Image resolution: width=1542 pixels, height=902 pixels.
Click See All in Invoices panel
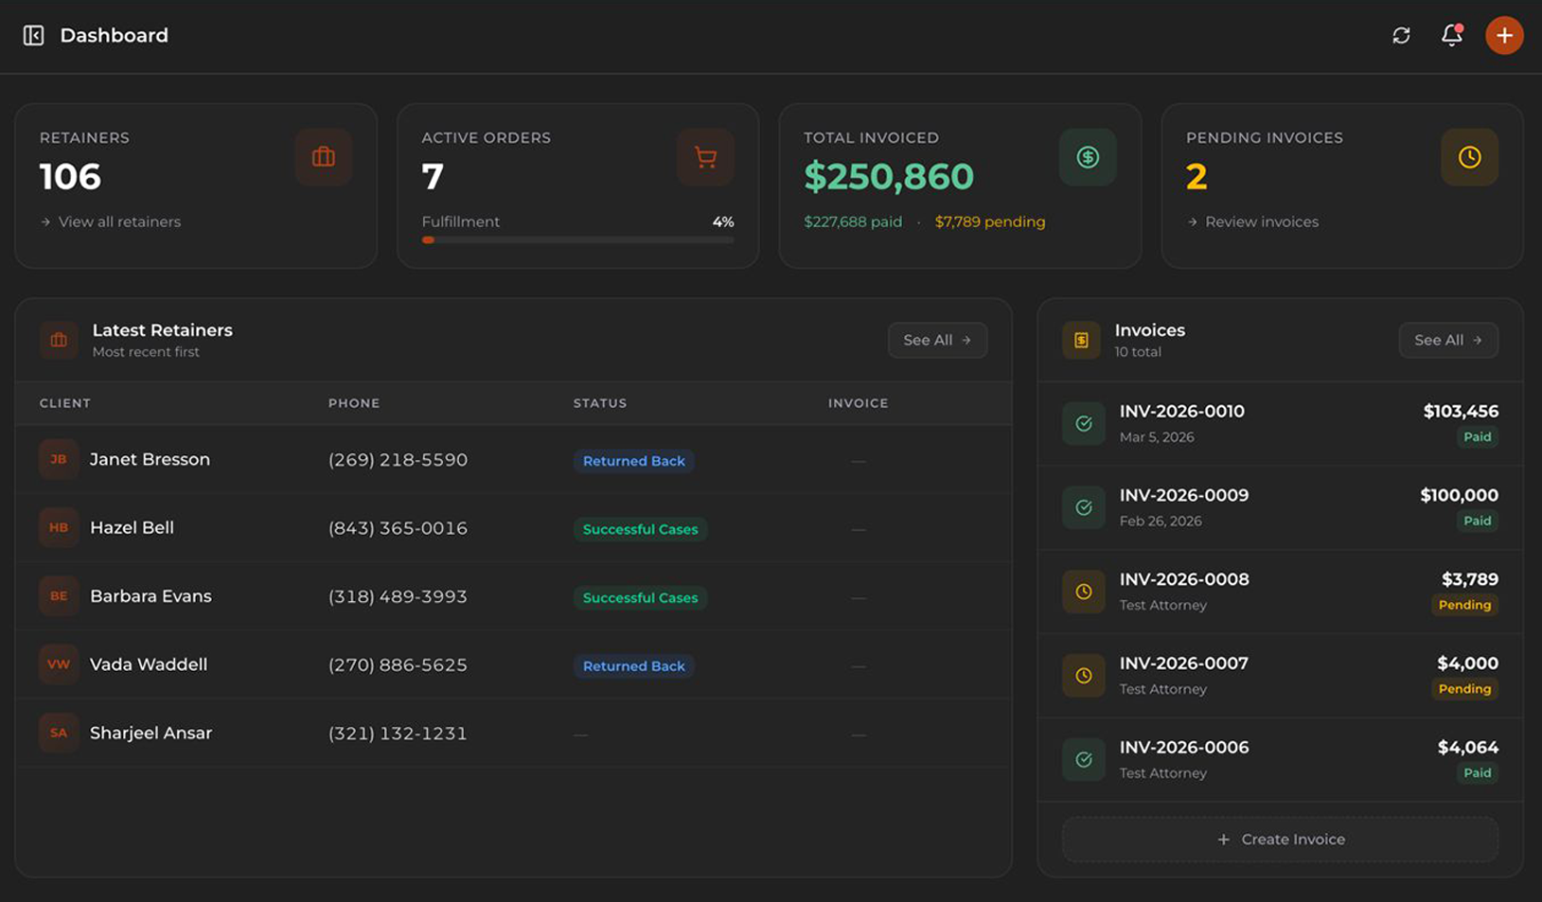pyautogui.click(x=1447, y=340)
